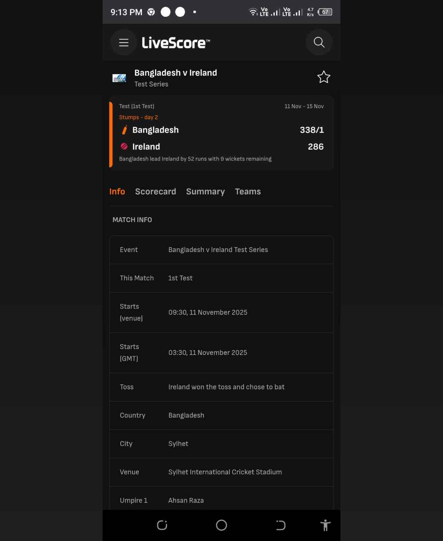Screen dimensions: 443x541
Task: Tap the Ireland team name in scorebox
Action: point(146,147)
